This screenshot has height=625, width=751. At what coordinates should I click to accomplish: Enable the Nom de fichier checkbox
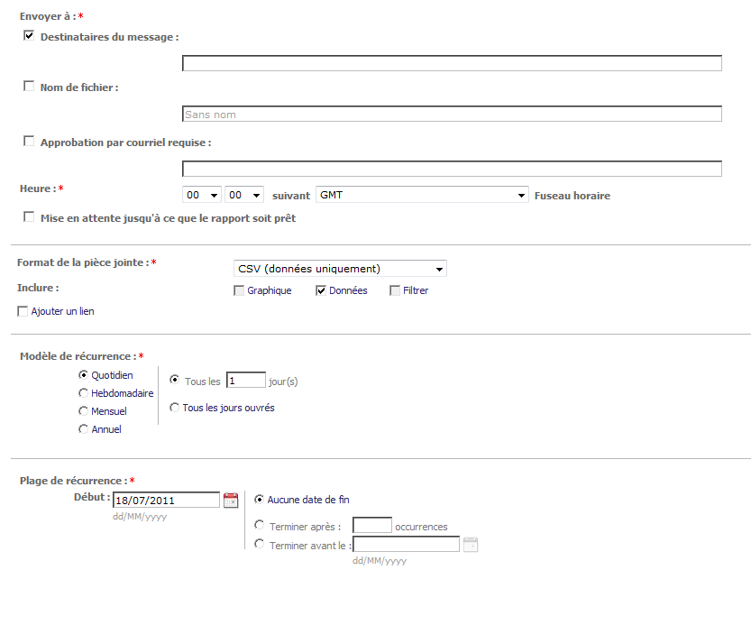click(x=29, y=87)
